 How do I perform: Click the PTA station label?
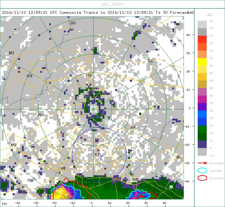[x=88, y=75]
